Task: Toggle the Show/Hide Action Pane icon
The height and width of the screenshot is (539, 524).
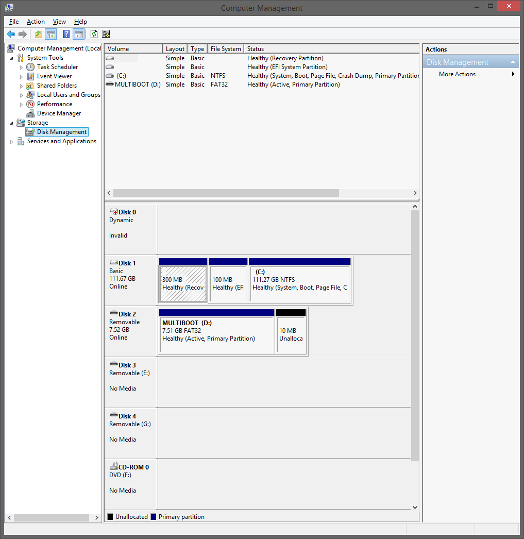Action: tap(78, 34)
